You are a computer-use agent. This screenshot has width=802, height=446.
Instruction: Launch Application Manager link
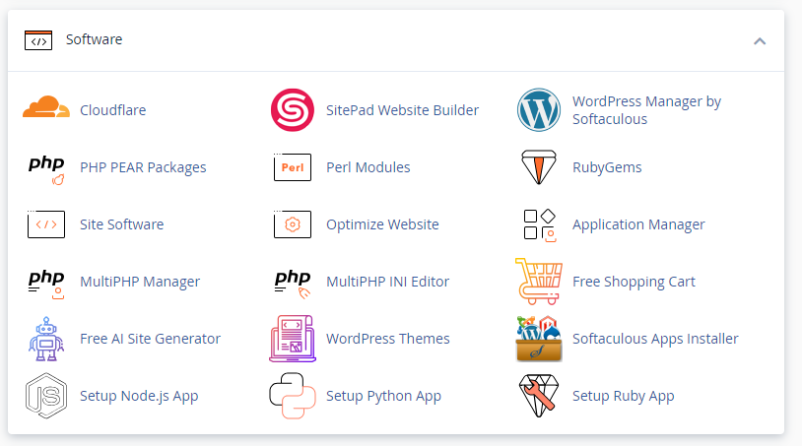coord(638,224)
